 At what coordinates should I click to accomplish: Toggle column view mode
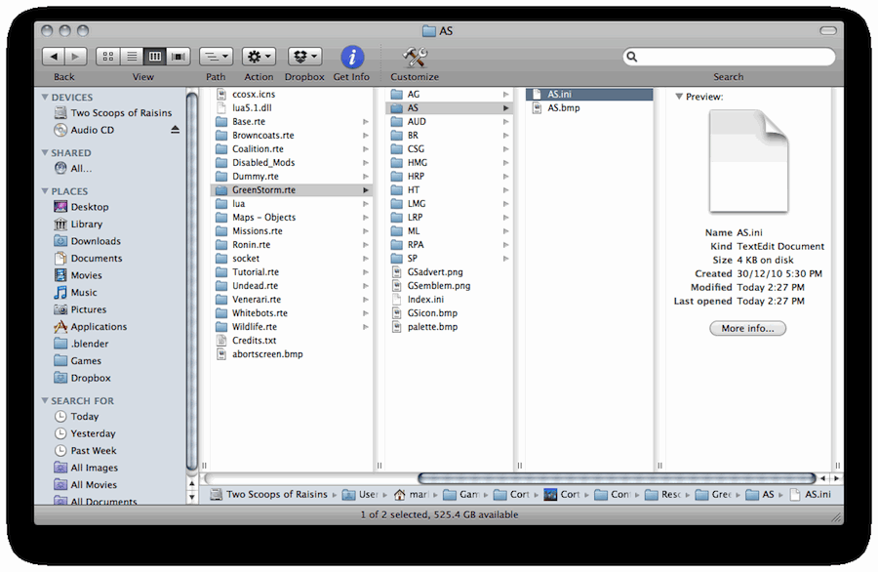coord(155,58)
